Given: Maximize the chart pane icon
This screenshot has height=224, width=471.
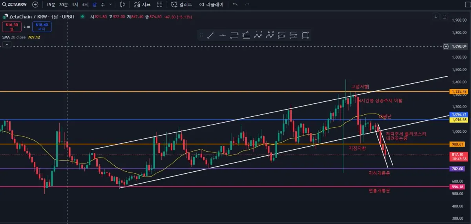Looking at the screenshot, I should [x=445, y=17].
